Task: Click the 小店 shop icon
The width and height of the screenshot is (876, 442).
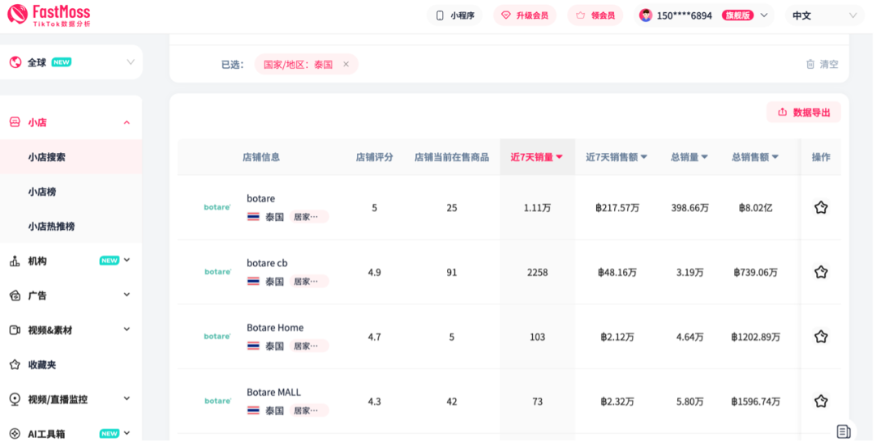Action: click(15, 122)
